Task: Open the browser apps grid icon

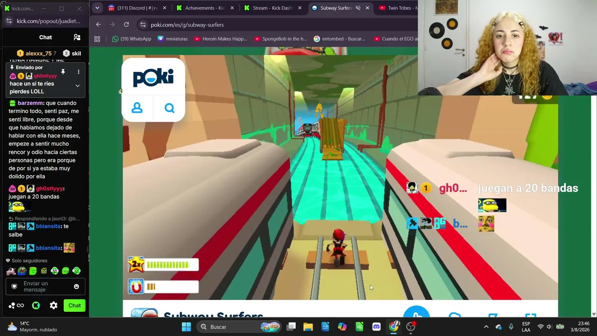Action: pyautogui.click(x=97, y=39)
